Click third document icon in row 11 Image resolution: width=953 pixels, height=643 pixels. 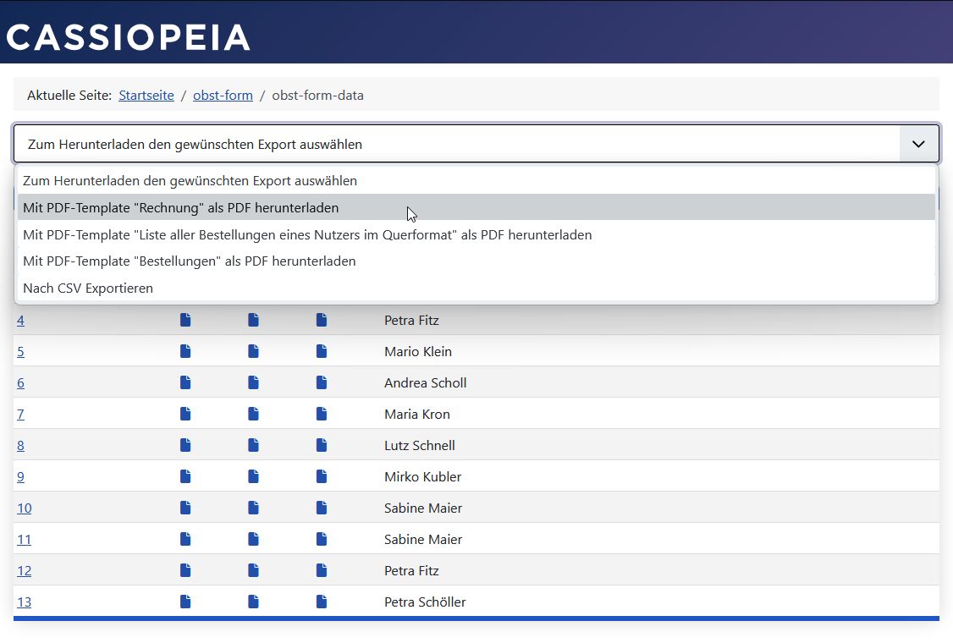point(322,539)
